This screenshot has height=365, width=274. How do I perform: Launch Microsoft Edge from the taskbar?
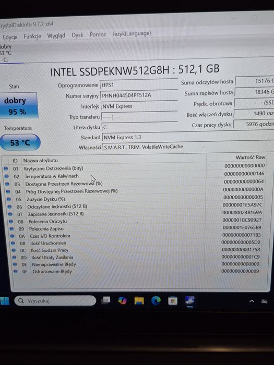(x=156, y=300)
